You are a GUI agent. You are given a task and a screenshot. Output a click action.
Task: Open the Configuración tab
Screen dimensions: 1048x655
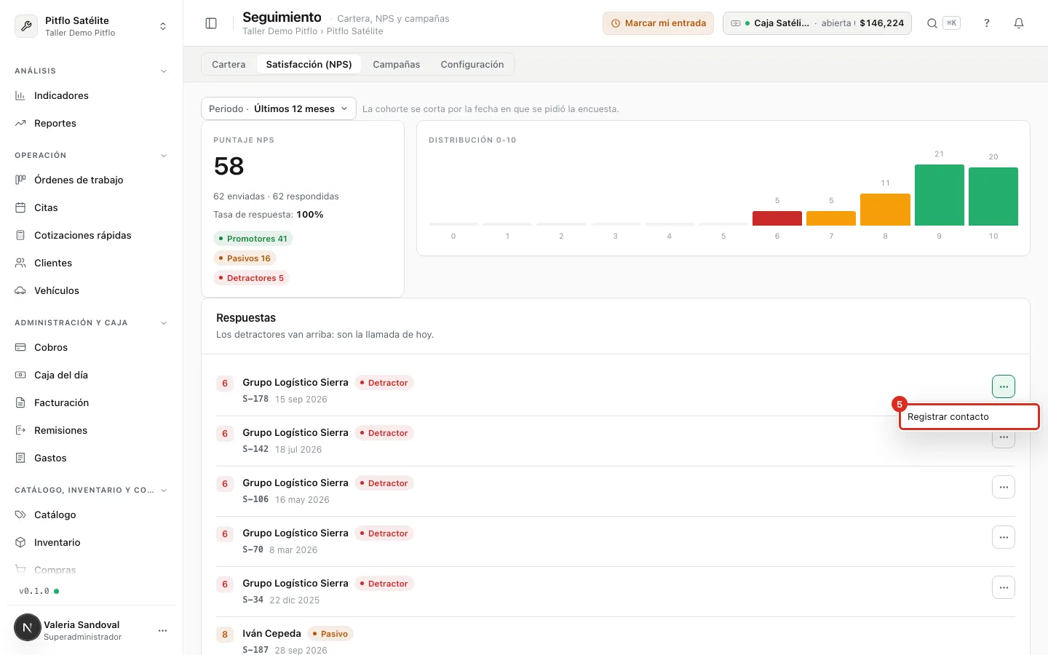coord(472,64)
